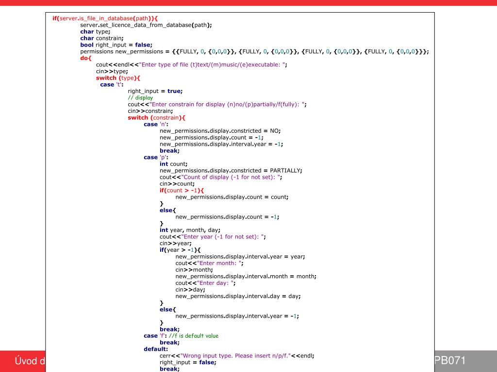Click the 'cin>>month;' line
Image resolution: width=497 pixels, height=372 pixels.
[x=194, y=270]
